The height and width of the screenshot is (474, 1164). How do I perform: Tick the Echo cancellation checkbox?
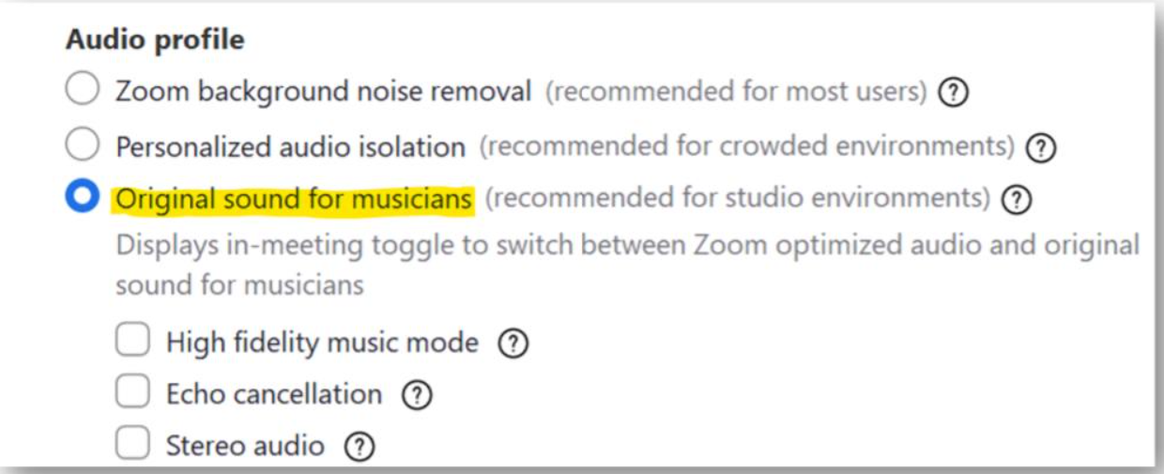coord(132,393)
